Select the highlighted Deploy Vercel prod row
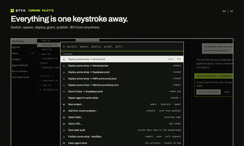The height and width of the screenshot is (146, 244). (122, 59)
